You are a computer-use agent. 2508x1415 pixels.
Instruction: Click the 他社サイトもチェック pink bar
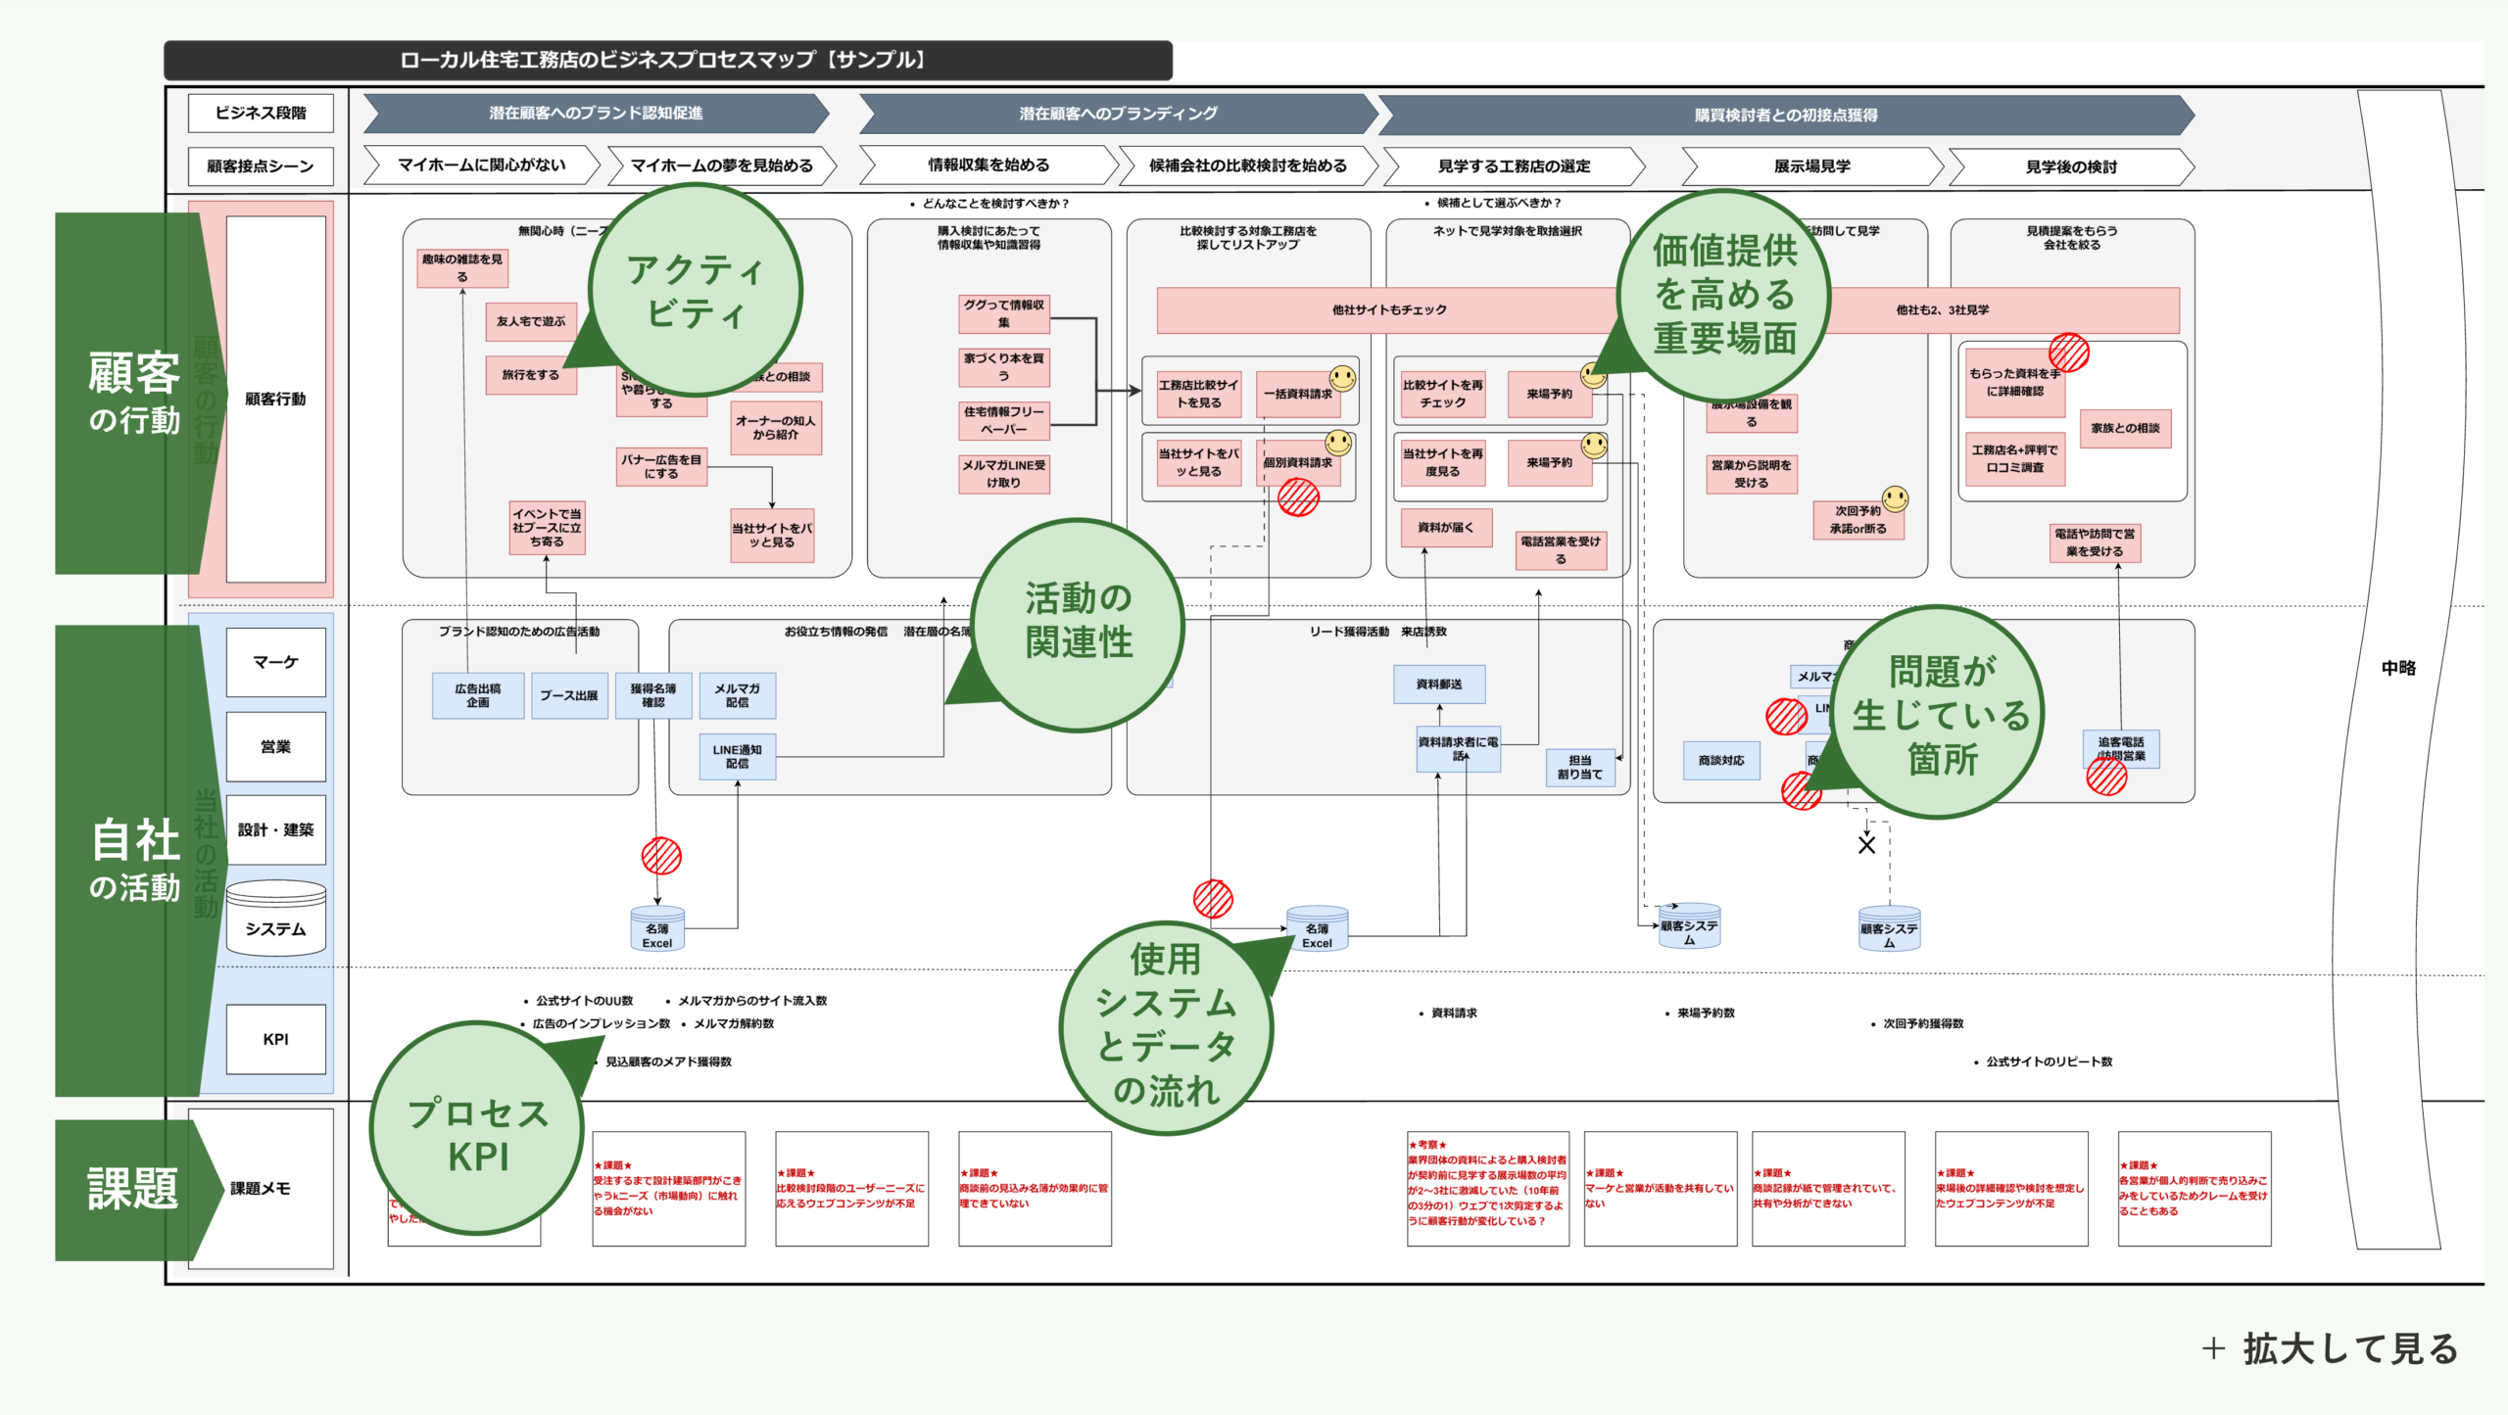[x=1388, y=309]
